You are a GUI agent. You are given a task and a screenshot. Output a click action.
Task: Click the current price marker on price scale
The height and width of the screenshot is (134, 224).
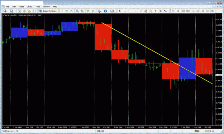click(219, 75)
